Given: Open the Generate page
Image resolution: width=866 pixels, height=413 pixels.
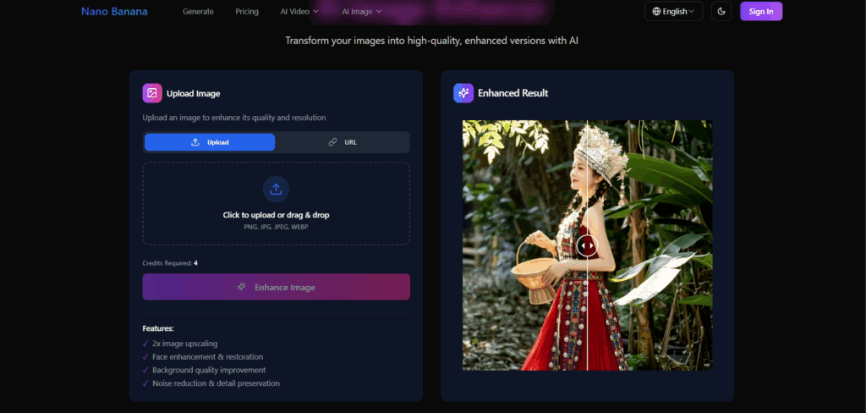Looking at the screenshot, I should tap(198, 12).
